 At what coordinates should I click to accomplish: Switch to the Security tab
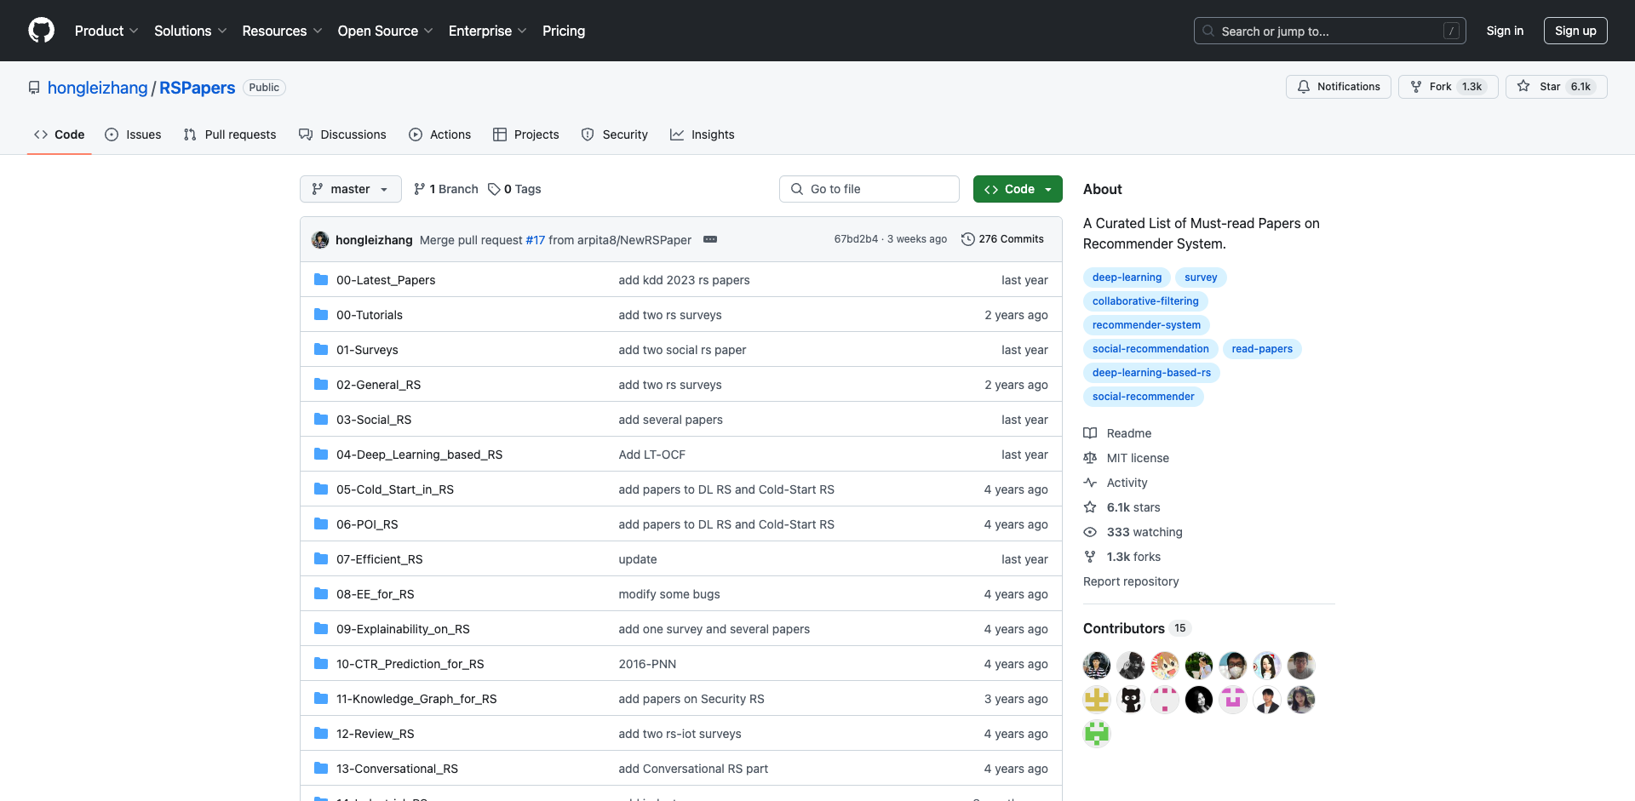tap(614, 134)
